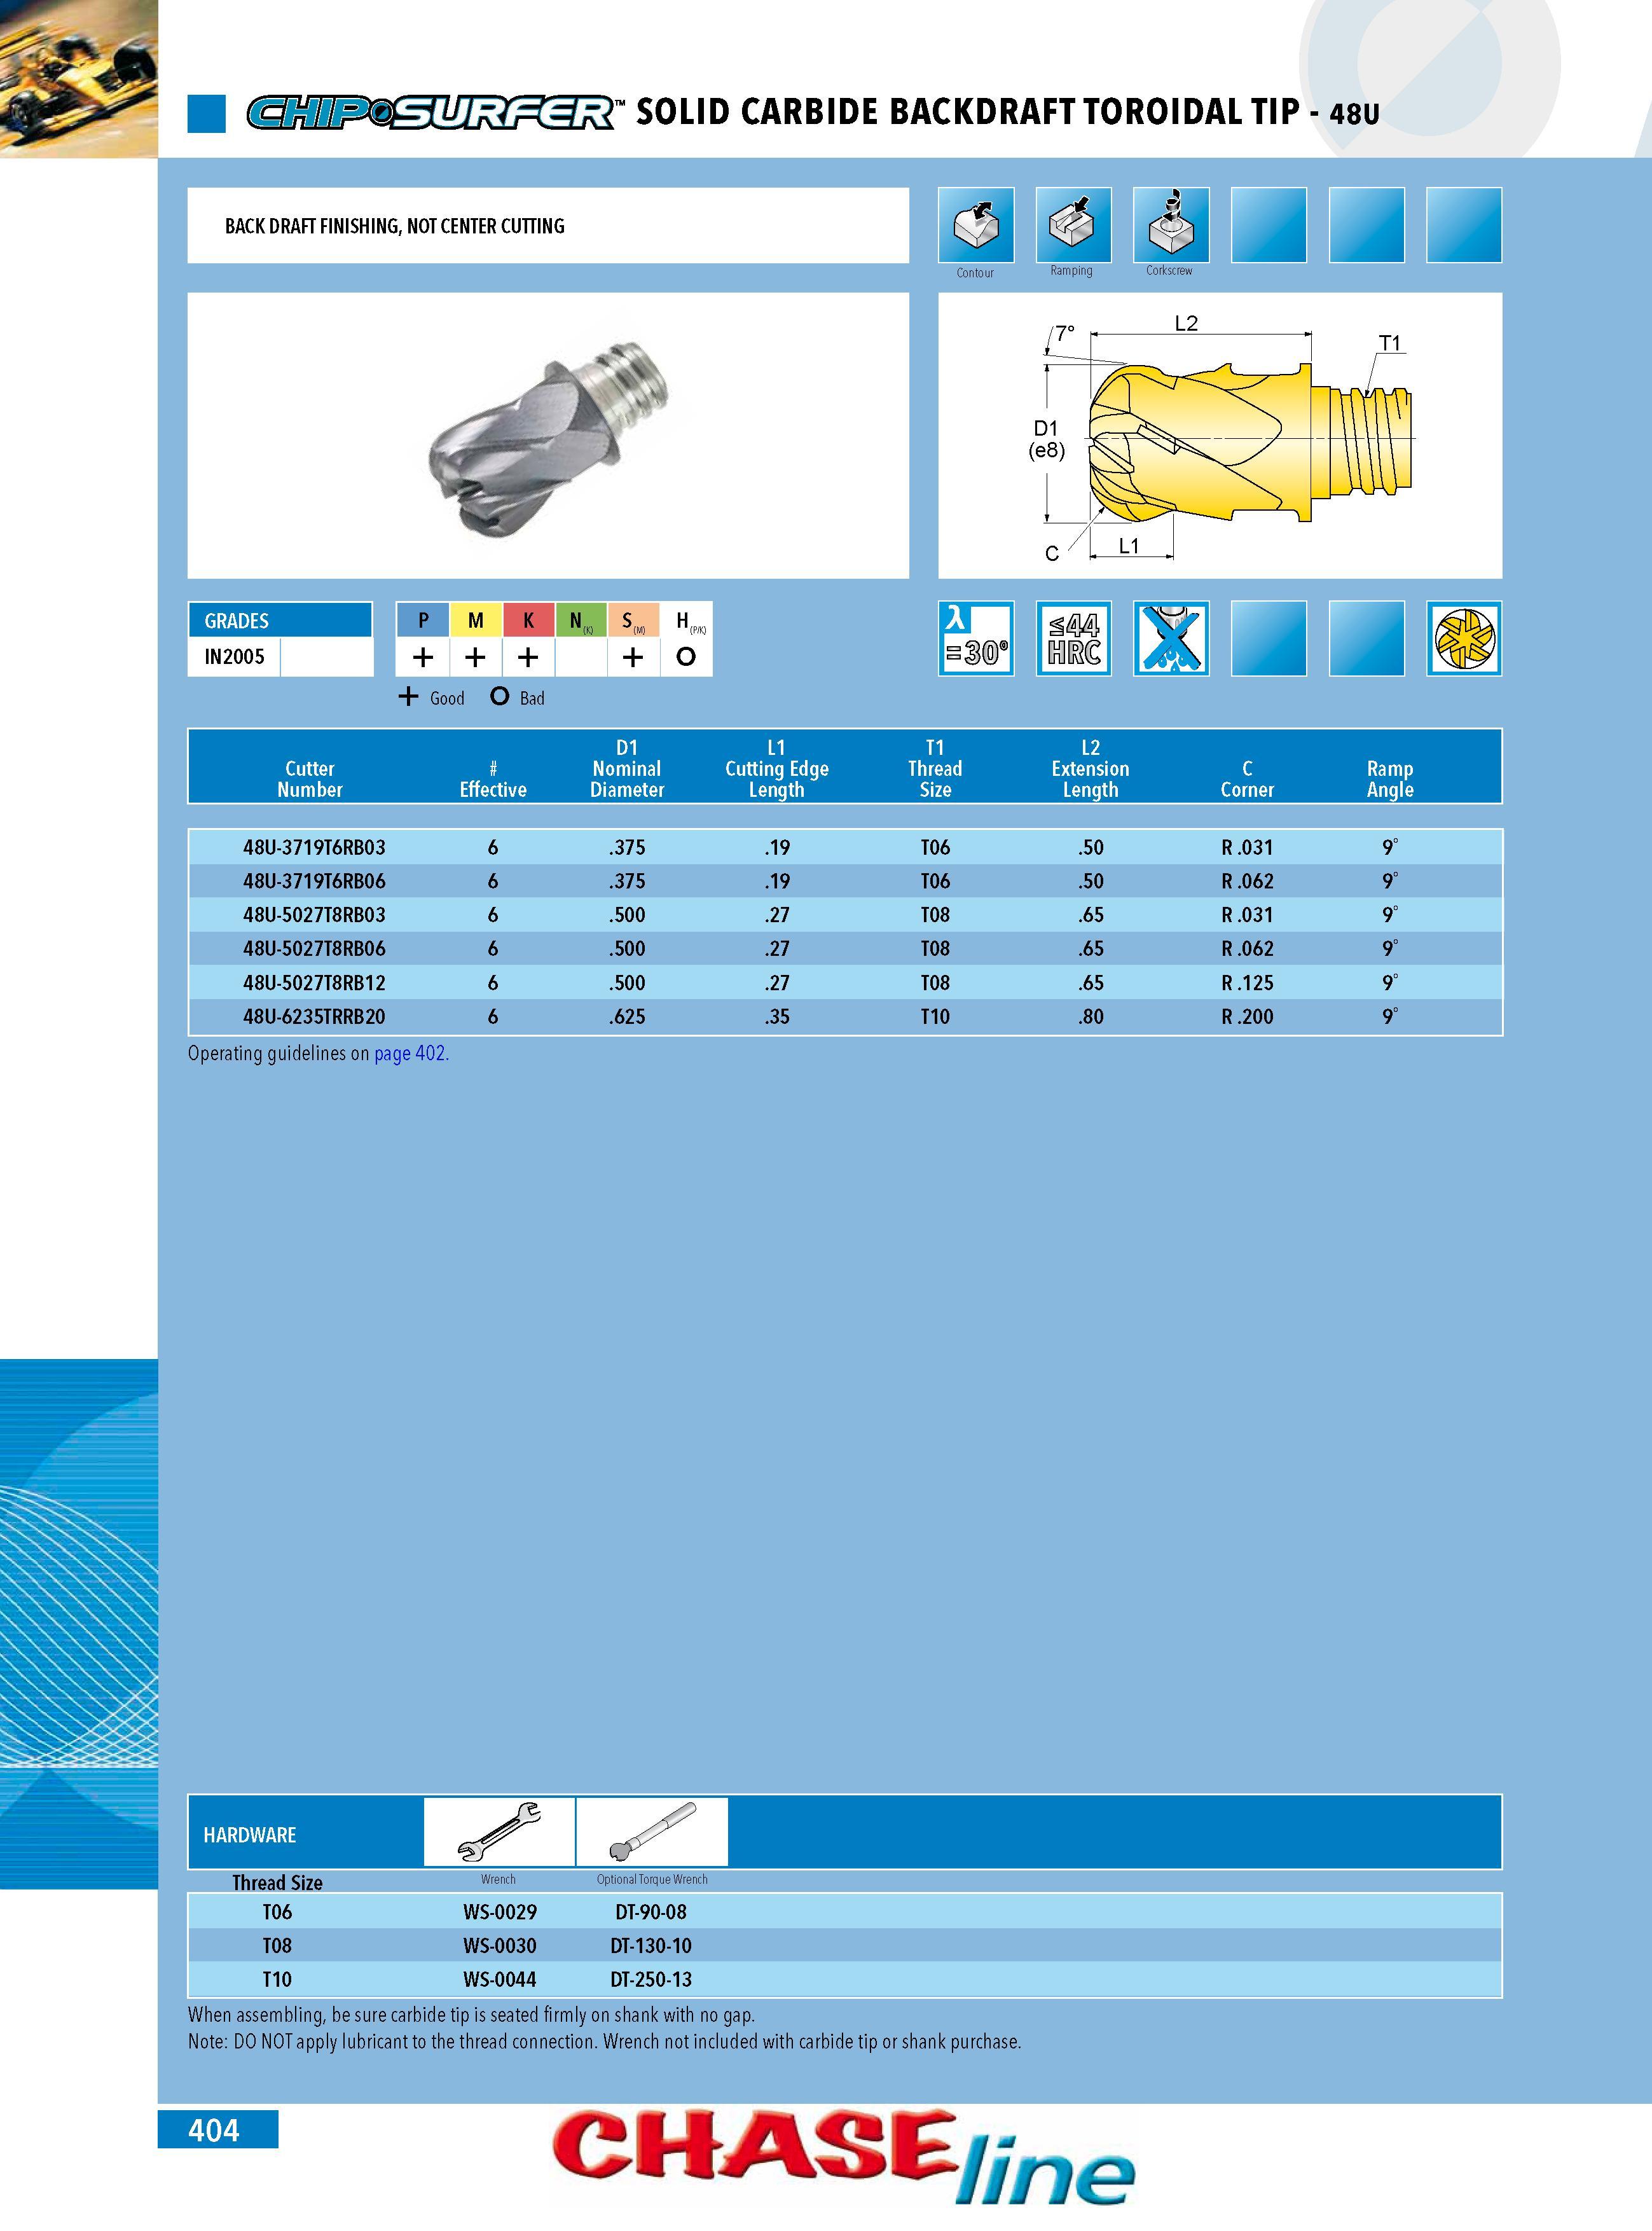The image size is (1652, 2231).
Task: Click the Ramping application icon
Action: pyautogui.click(x=1073, y=225)
